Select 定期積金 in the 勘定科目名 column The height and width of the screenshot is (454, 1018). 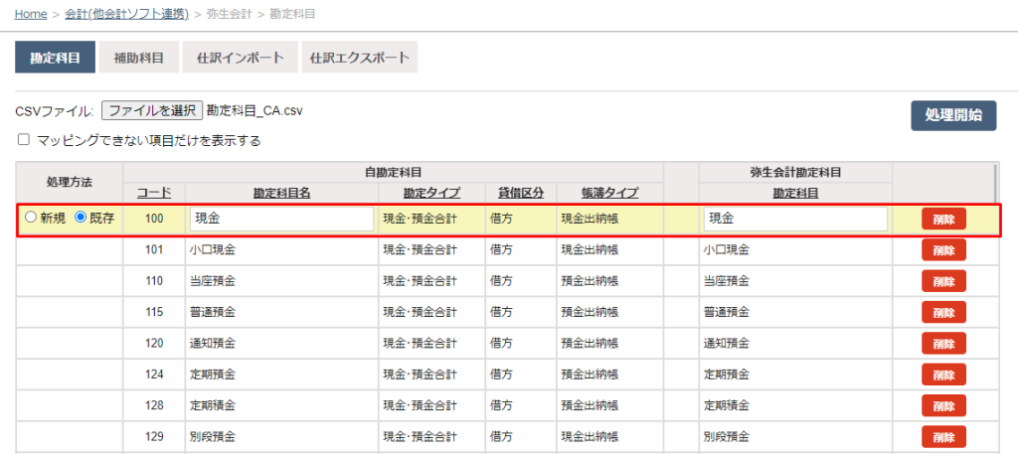tap(214, 406)
